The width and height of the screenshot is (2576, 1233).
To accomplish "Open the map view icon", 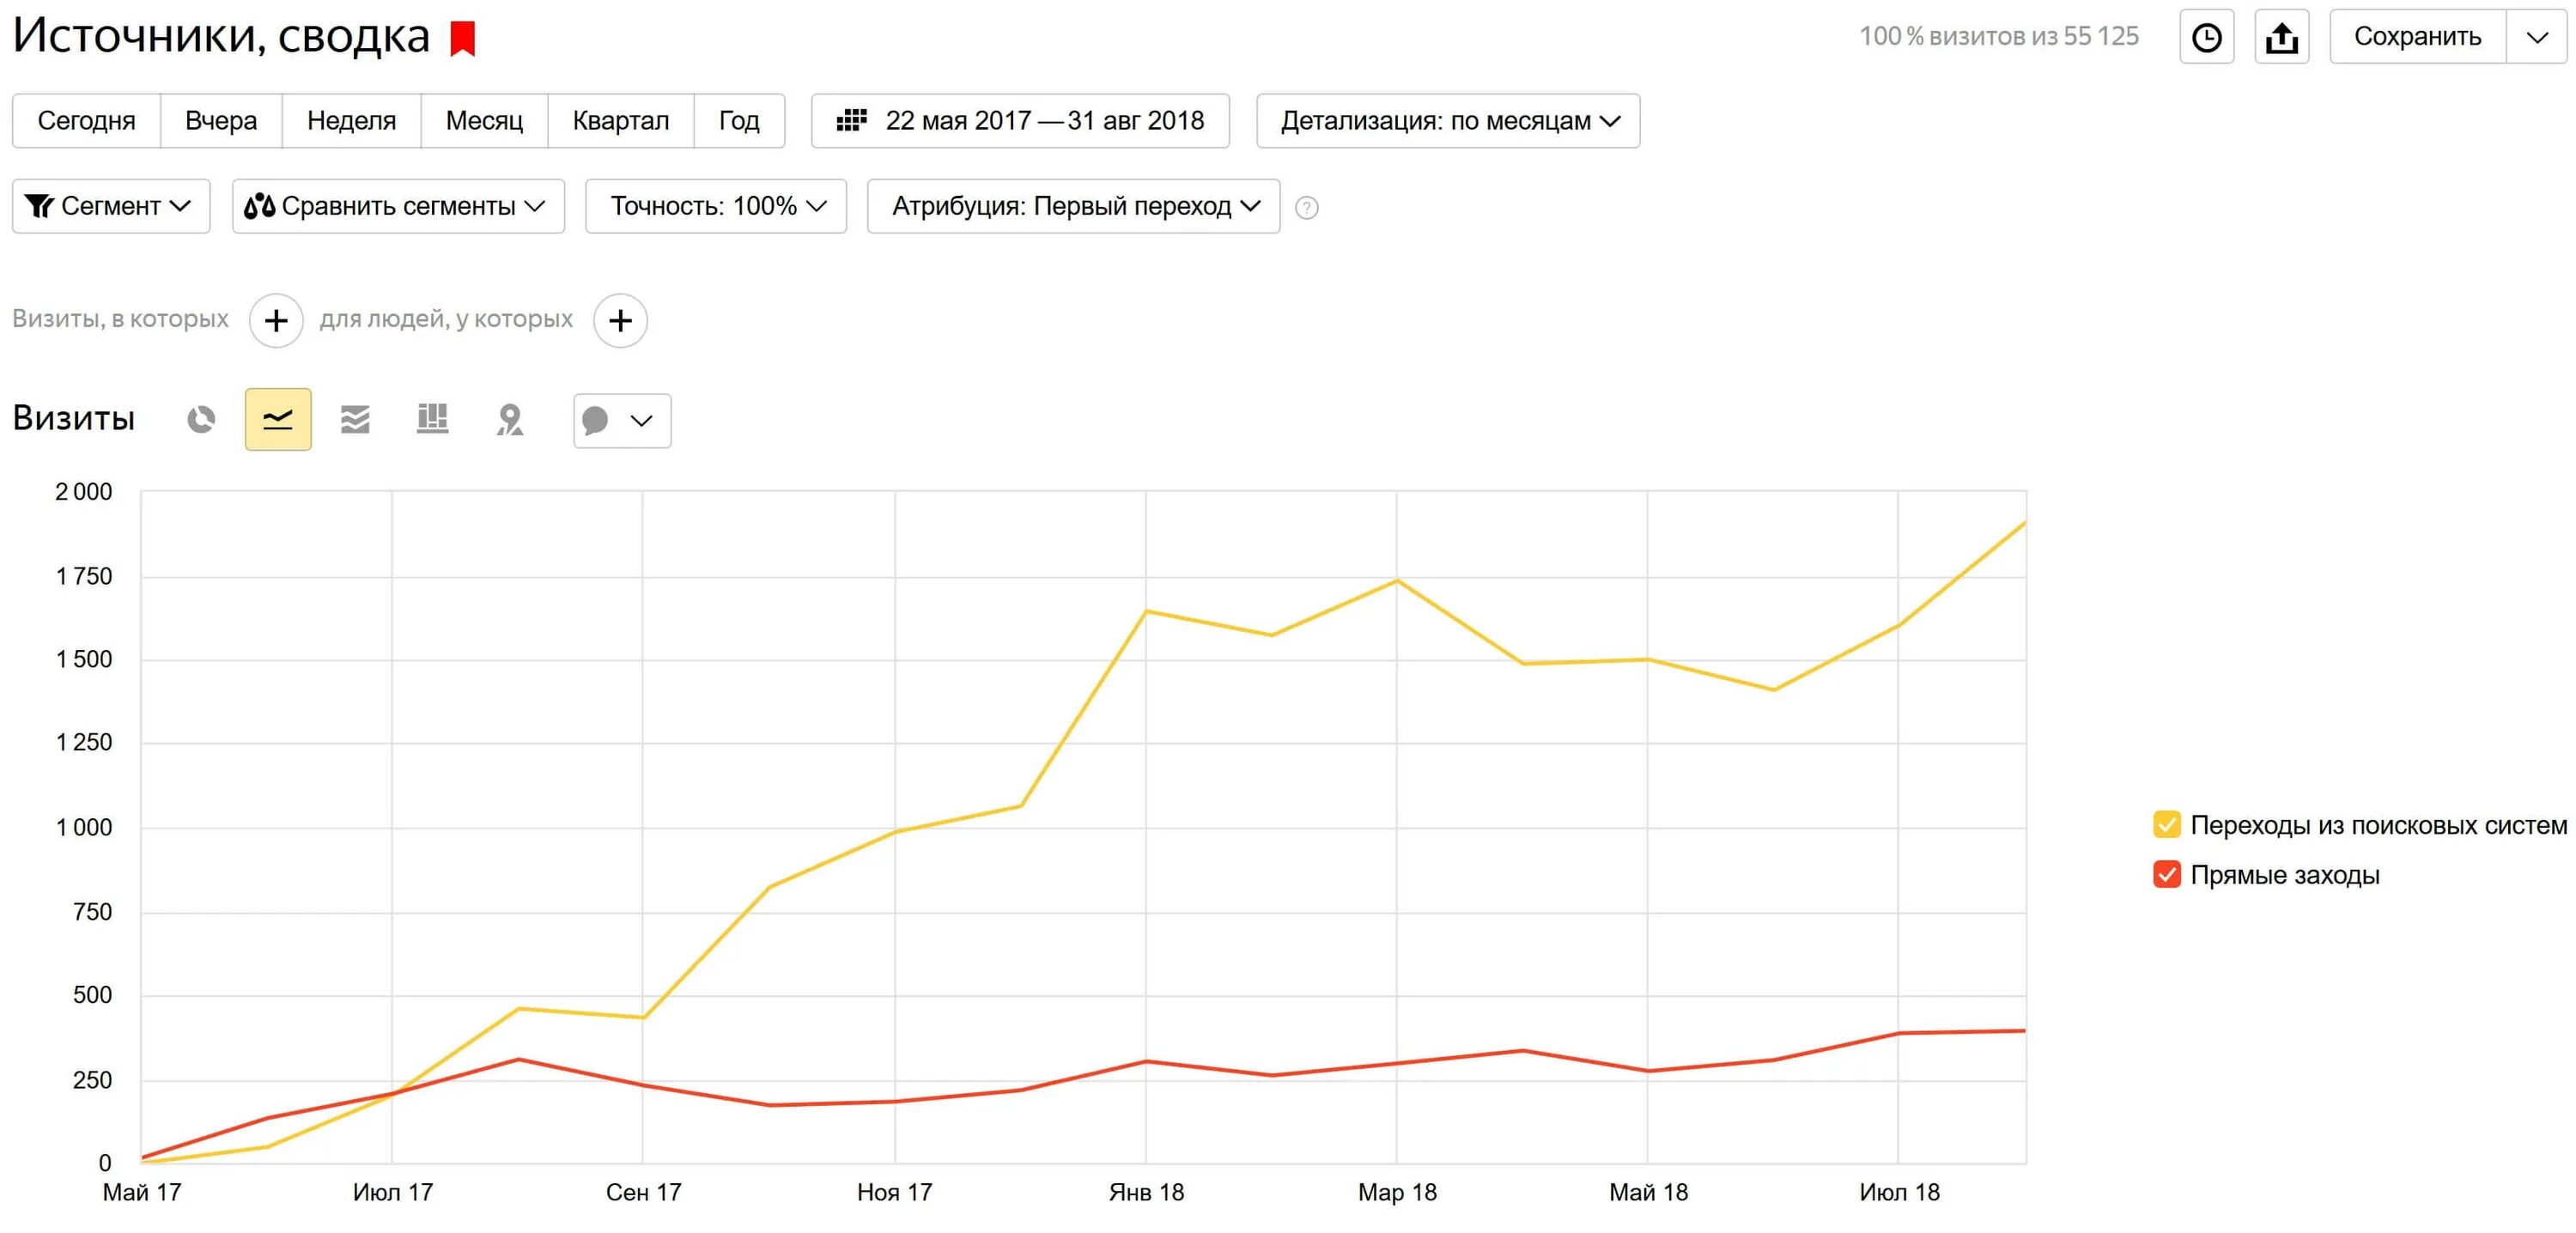I will pyautogui.click(x=510, y=419).
